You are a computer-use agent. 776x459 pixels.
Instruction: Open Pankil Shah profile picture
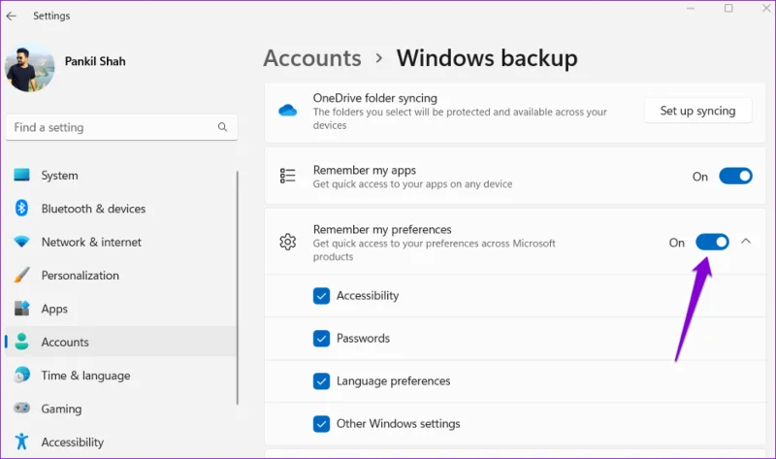[x=30, y=67]
